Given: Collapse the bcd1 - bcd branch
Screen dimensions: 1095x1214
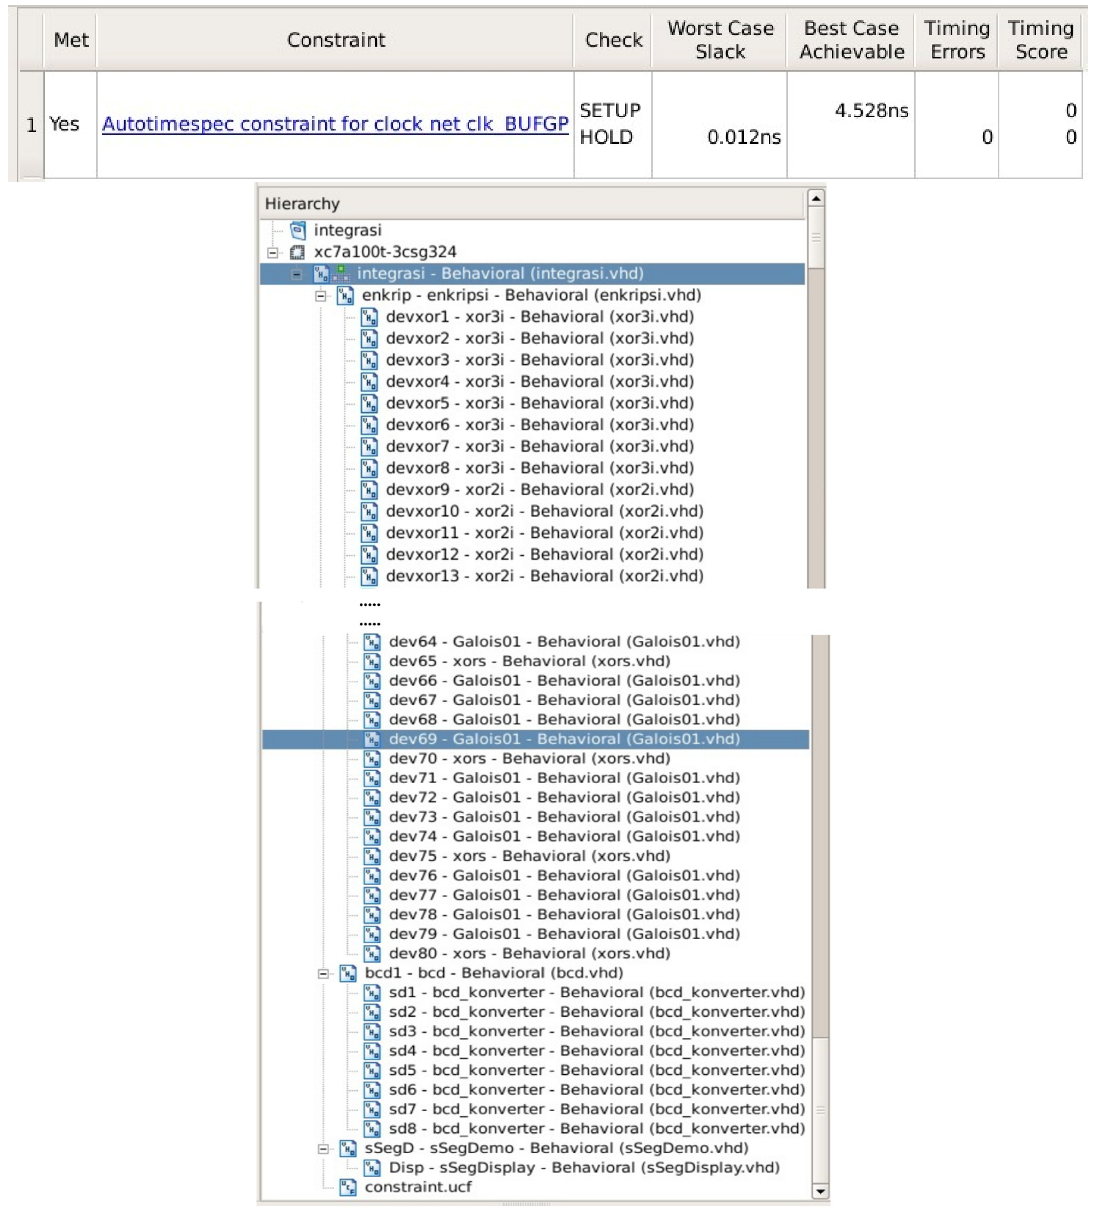Looking at the screenshot, I should [324, 974].
